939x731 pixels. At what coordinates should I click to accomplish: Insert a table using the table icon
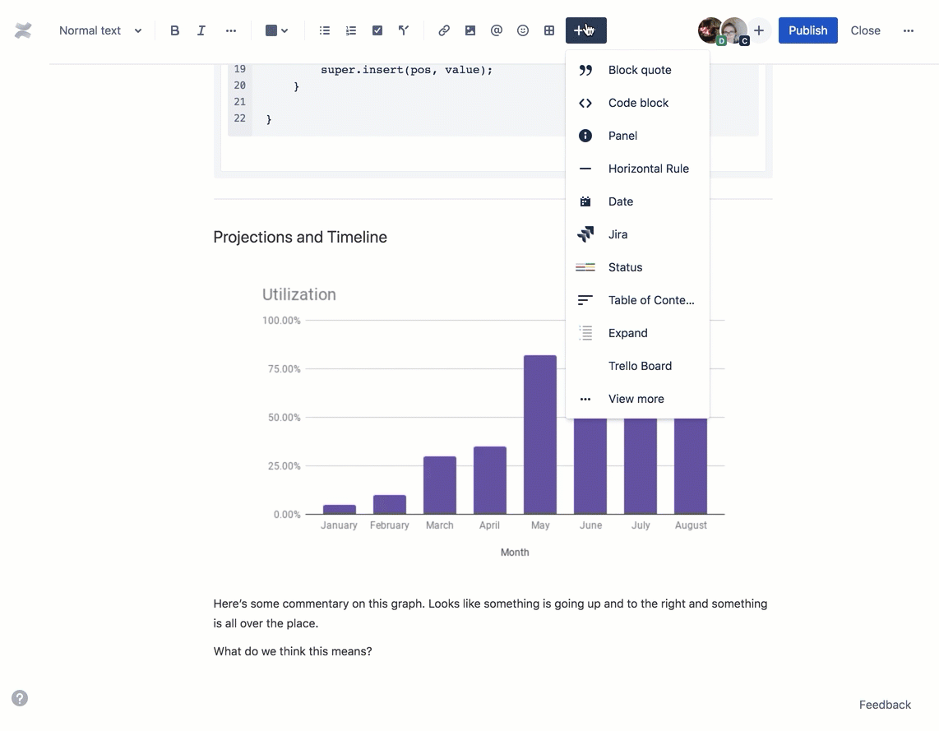(x=549, y=30)
